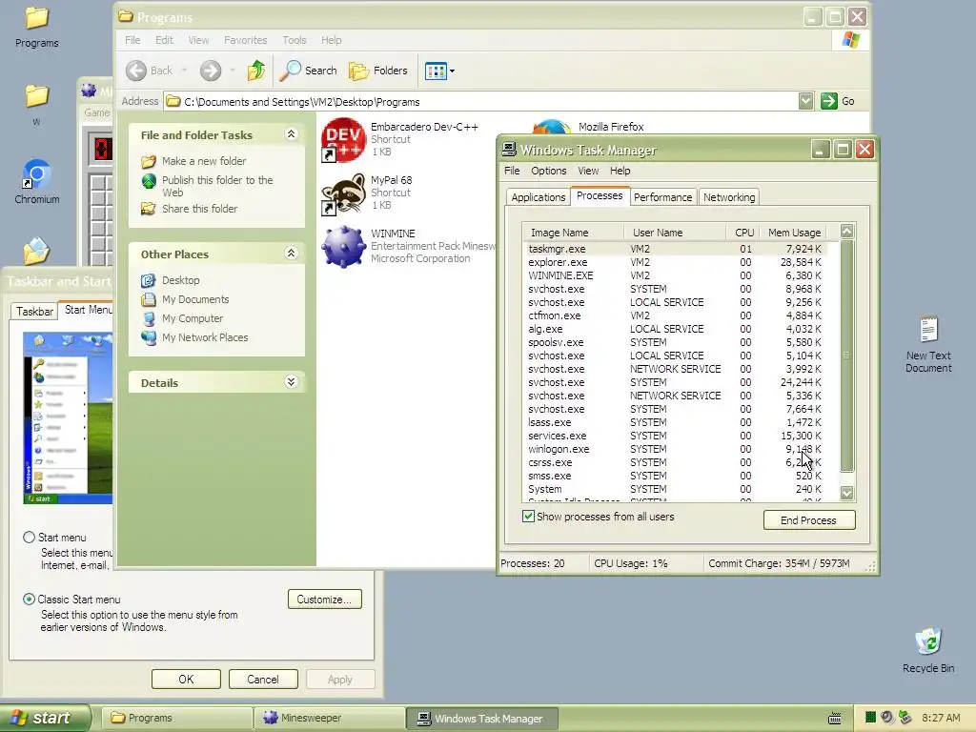
Task: Select the MyPal 68 raccoon icon
Action: coord(343,194)
